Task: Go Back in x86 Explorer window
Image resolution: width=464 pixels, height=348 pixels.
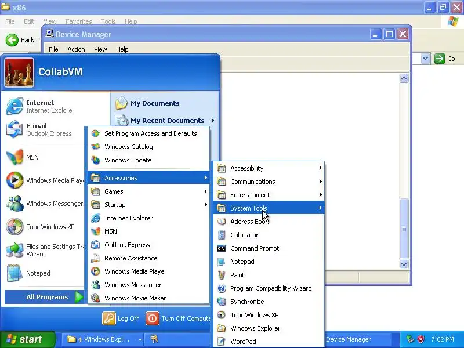Action: 20,40
